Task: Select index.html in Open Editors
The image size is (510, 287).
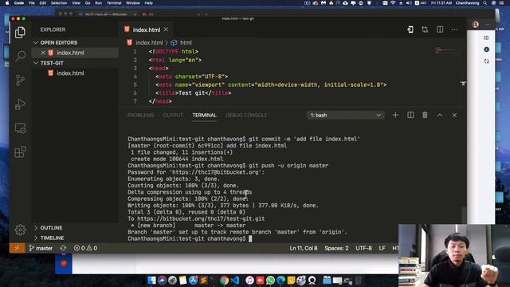Action: tap(70, 53)
